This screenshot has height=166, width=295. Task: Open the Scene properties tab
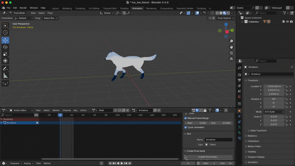click(239, 91)
